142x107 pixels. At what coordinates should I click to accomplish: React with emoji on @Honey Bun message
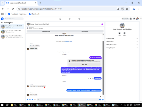(92, 78)
